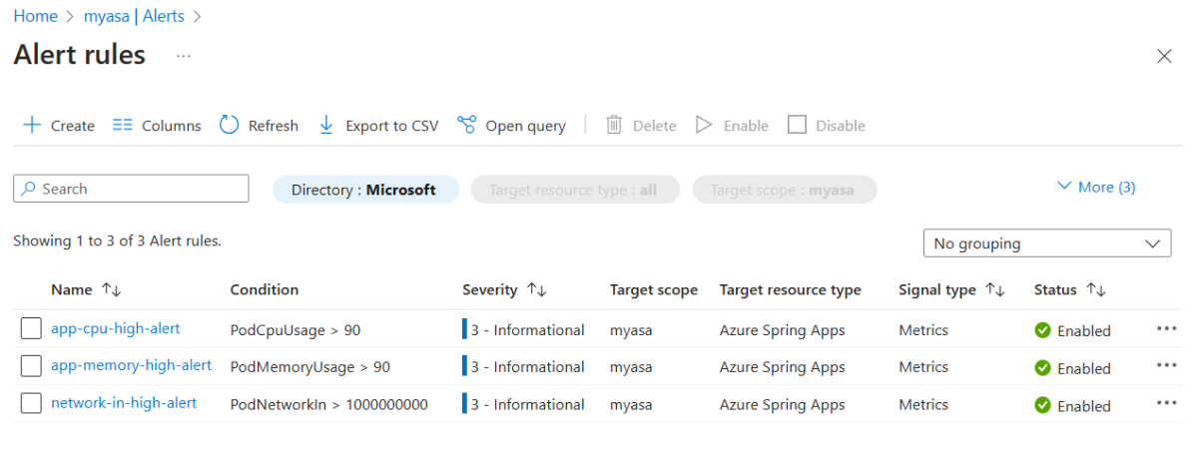Open the app-memory-high-alert rule

tap(131, 365)
